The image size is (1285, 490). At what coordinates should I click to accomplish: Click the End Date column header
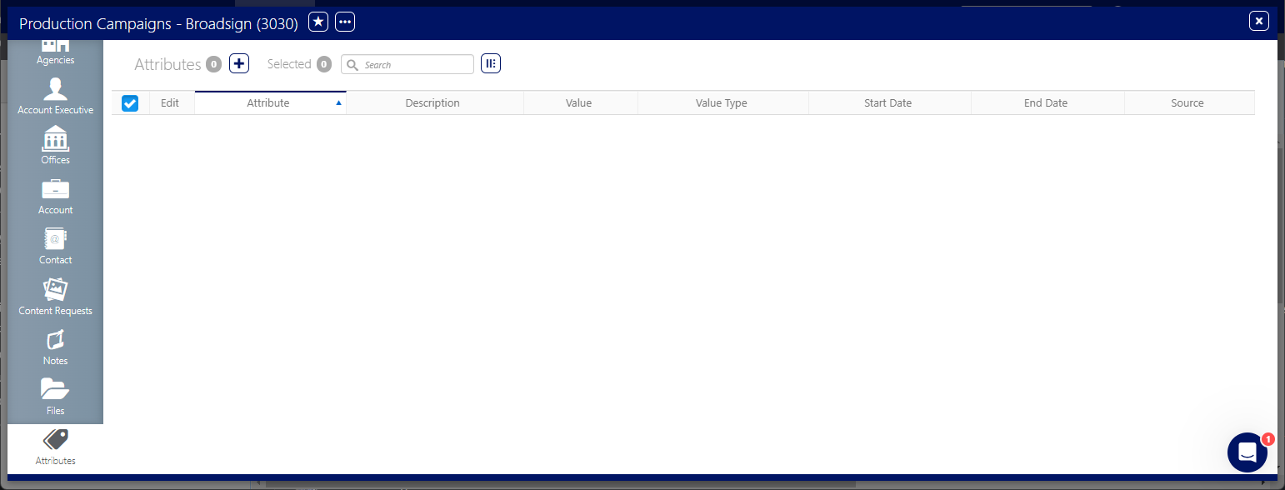point(1047,103)
